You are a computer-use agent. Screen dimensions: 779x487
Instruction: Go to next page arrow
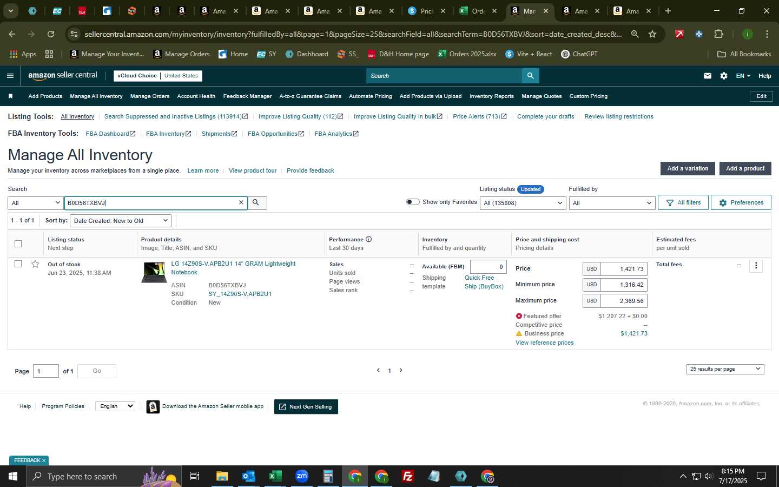click(x=401, y=371)
